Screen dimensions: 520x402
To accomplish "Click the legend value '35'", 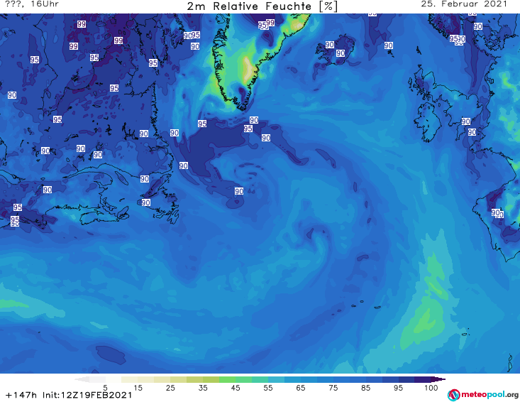I will 203,388.
